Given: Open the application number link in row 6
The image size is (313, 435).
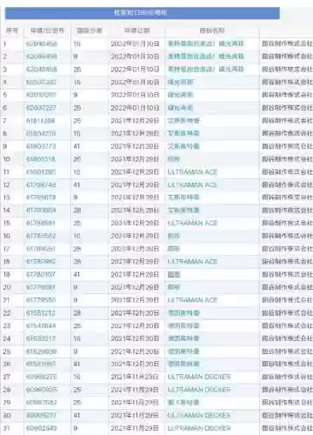Looking at the screenshot, I should [x=41, y=108].
